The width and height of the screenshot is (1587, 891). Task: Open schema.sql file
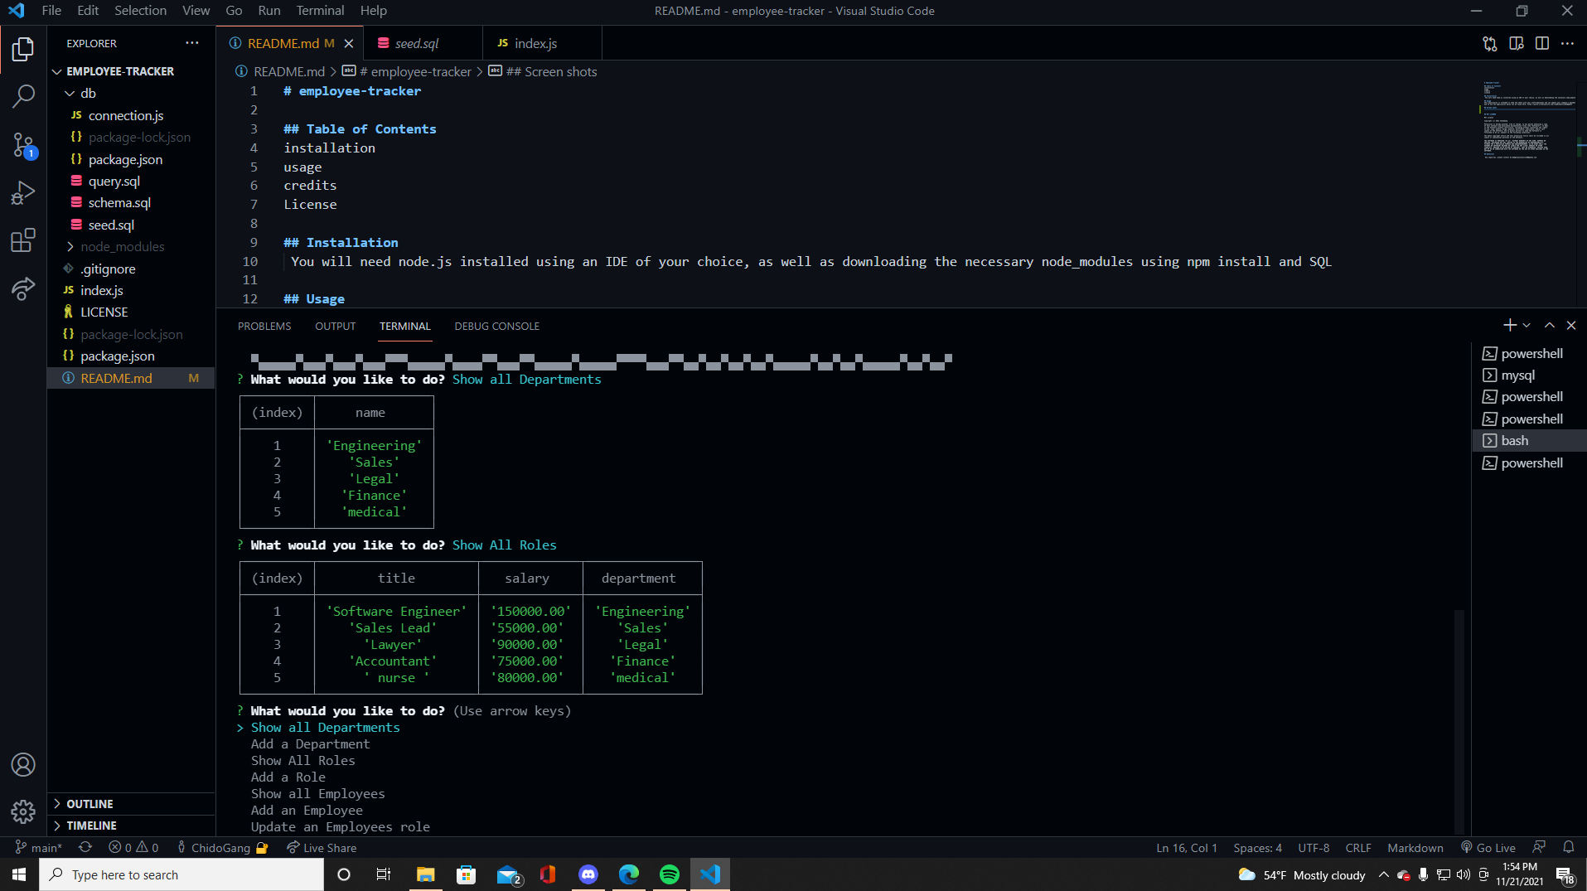click(131, 202)
